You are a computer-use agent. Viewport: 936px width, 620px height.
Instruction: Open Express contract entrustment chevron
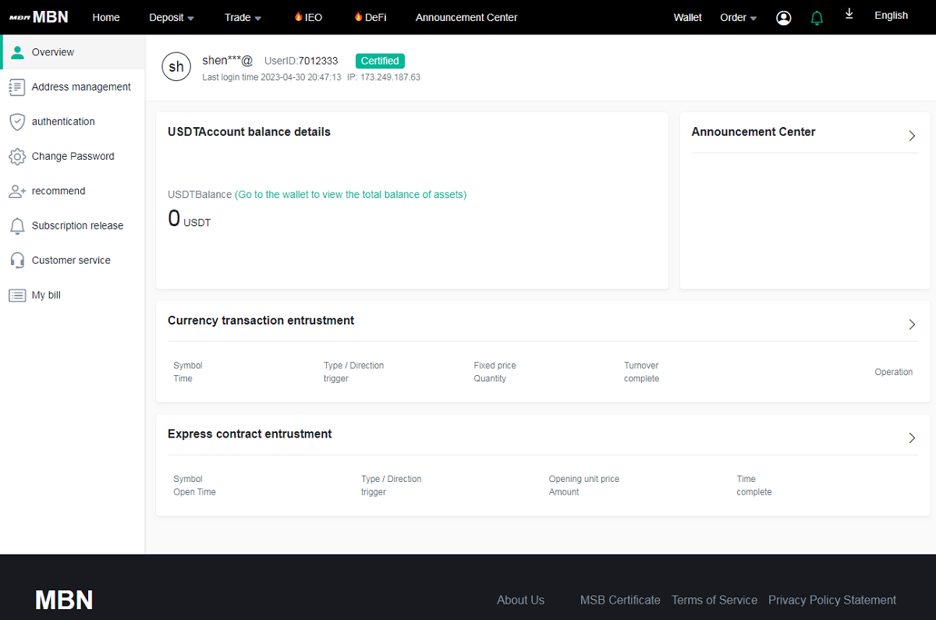(x=912, y=438)
